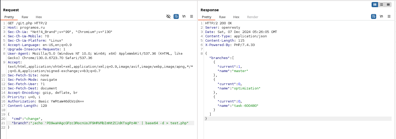Click the Sec-Fetch-Mode: navigate header
The height and width of the screenshot is (139, 396).
32,79
